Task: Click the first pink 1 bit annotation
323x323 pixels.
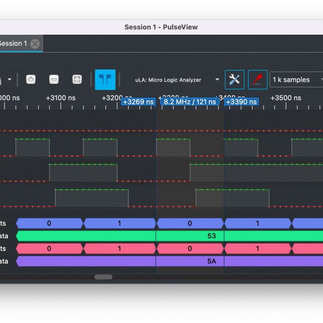Action: coord(119,248)
